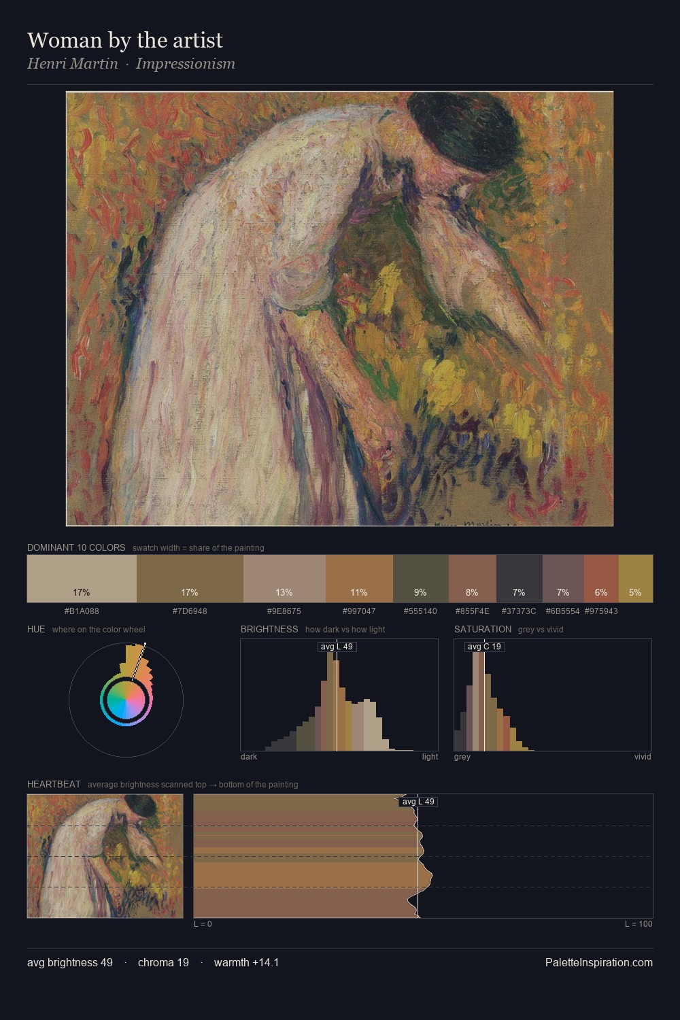Click the hex code text '#6B5554'

[x=563, y=611]
